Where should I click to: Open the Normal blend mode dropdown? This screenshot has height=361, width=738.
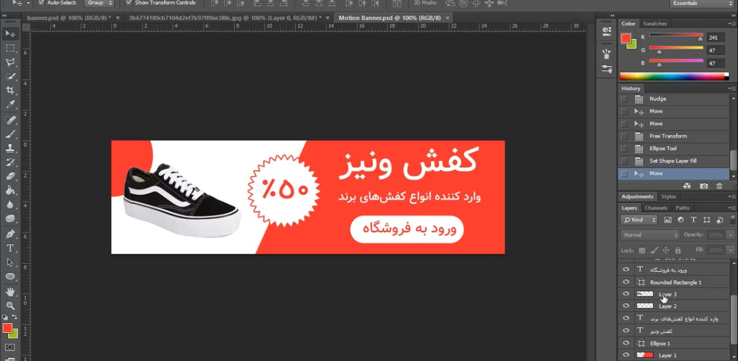650,235
